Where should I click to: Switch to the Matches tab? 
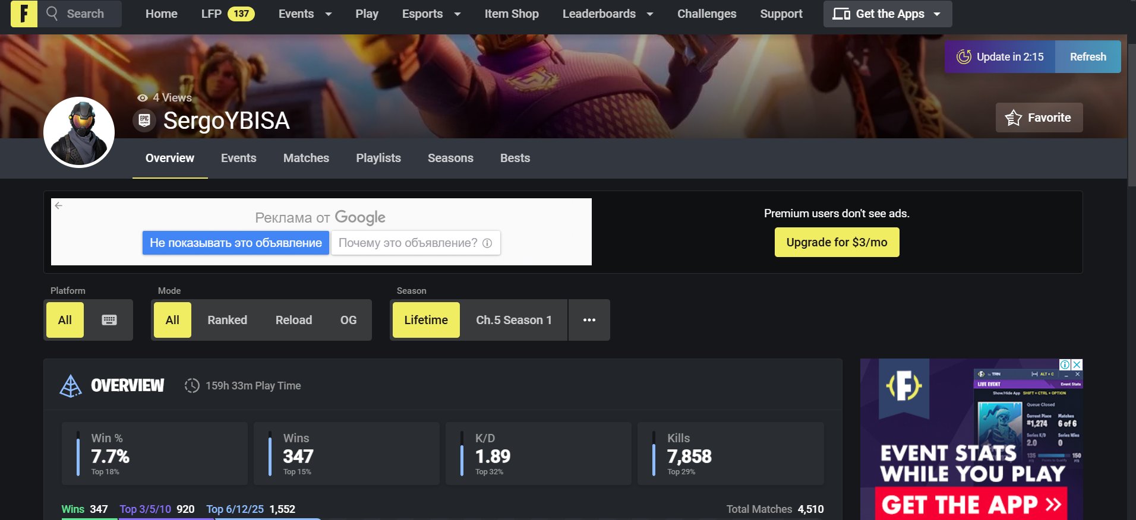pos(306,158)
